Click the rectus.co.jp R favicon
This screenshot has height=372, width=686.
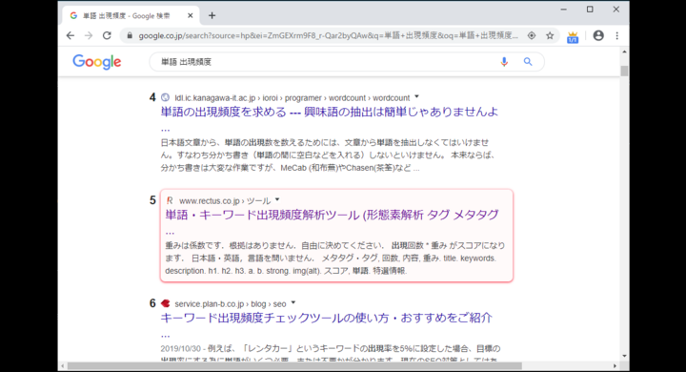pos(170,200)
